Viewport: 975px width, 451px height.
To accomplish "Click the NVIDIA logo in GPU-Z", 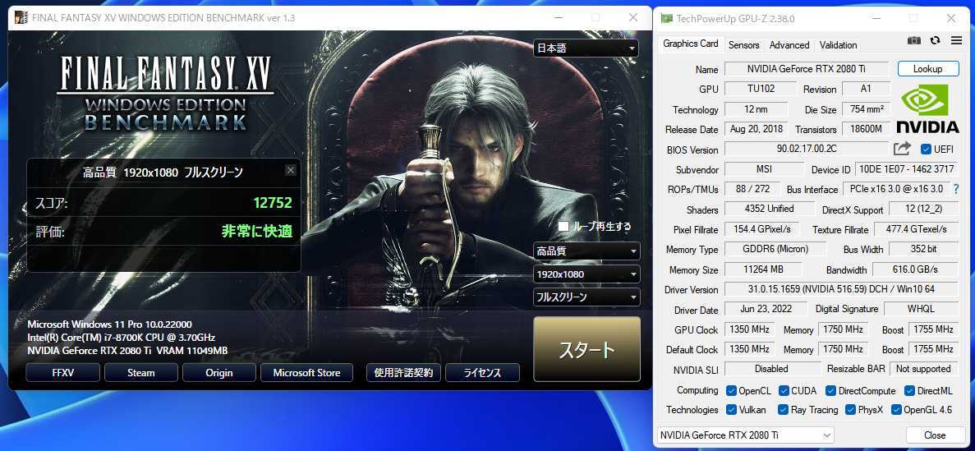I will tap(927, 109).
